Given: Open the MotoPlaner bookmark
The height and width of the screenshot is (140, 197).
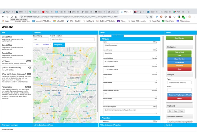Looking at the screenshot, I should (168, 21).
